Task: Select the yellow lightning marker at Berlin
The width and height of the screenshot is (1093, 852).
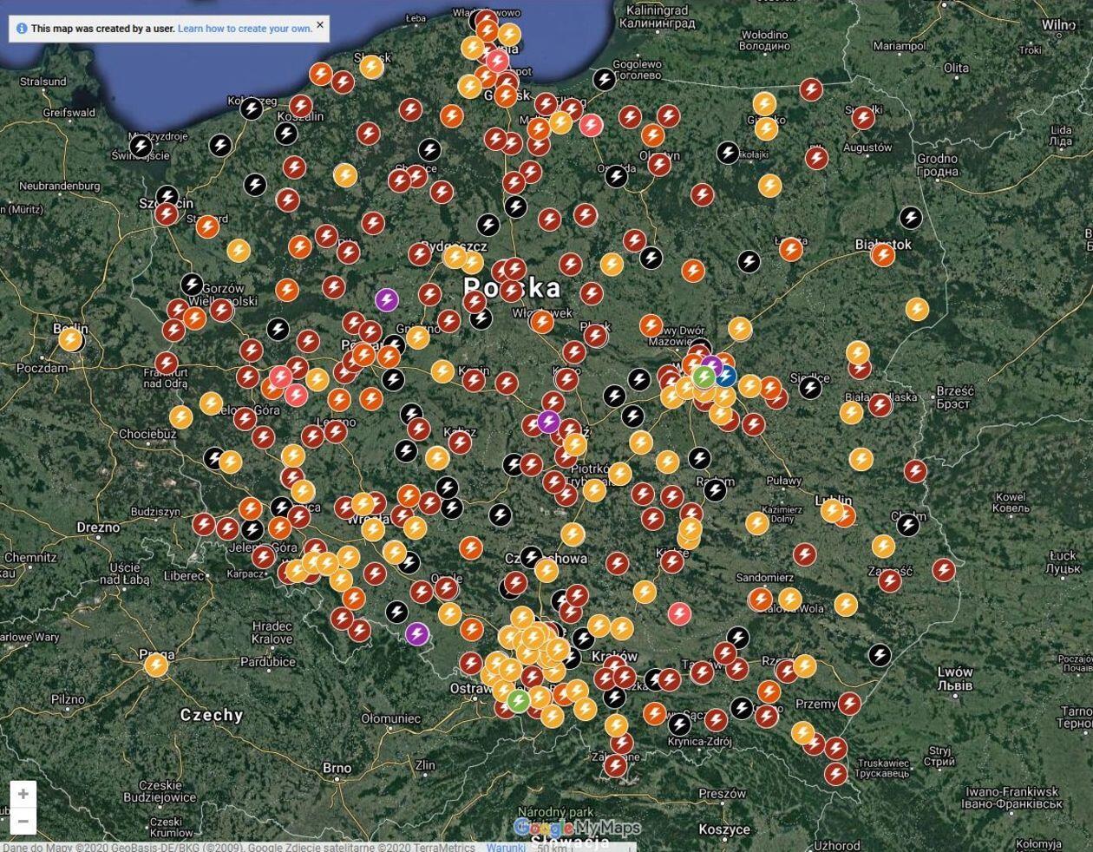Action: coord(70,339)
